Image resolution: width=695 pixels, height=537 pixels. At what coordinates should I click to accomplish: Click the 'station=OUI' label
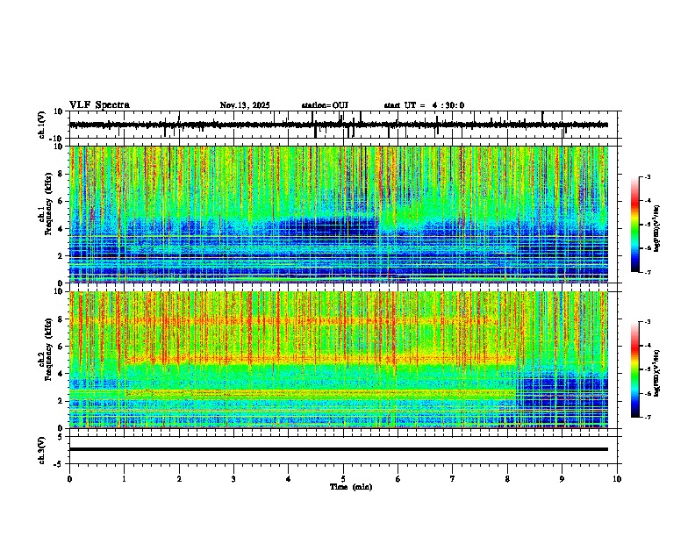pos(325,105)
